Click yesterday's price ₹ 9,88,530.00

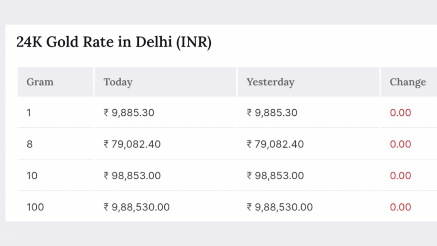tap(280, 207)
